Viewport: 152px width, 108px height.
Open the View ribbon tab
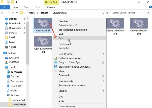38,7
